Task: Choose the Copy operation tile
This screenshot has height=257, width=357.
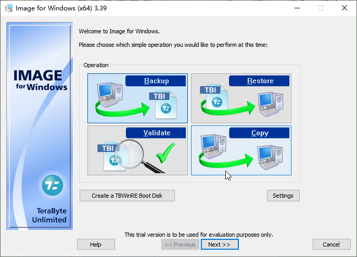Action: click(x=241, y=150)
